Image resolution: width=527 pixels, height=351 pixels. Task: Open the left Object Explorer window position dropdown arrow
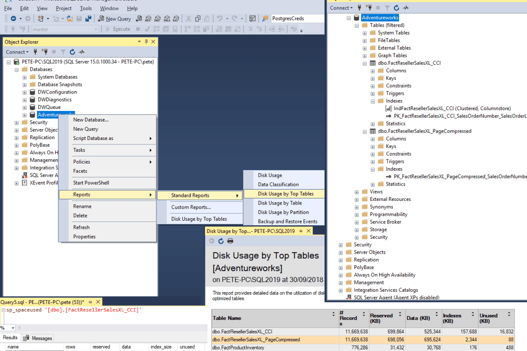click(x=139, y=42)
